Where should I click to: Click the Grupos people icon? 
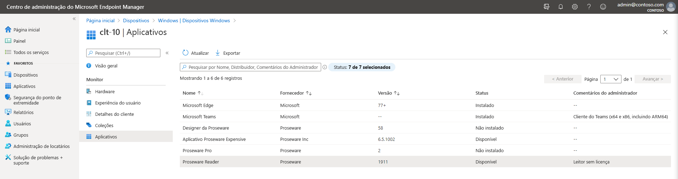pyautogui.click(x=8, y=135)
